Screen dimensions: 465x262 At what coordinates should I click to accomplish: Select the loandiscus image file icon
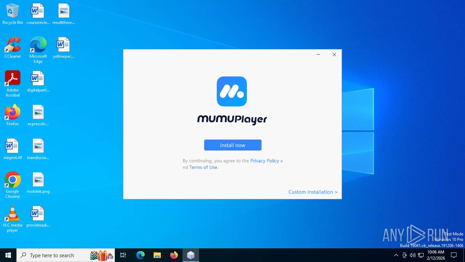38,149
